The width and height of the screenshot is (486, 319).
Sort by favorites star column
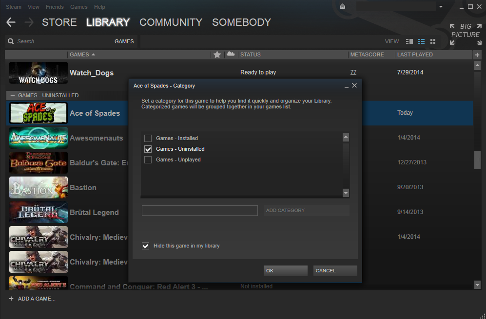(x=217, y=55)
